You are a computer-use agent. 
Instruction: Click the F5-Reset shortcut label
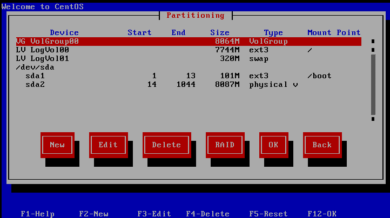(x=268, y=214)
